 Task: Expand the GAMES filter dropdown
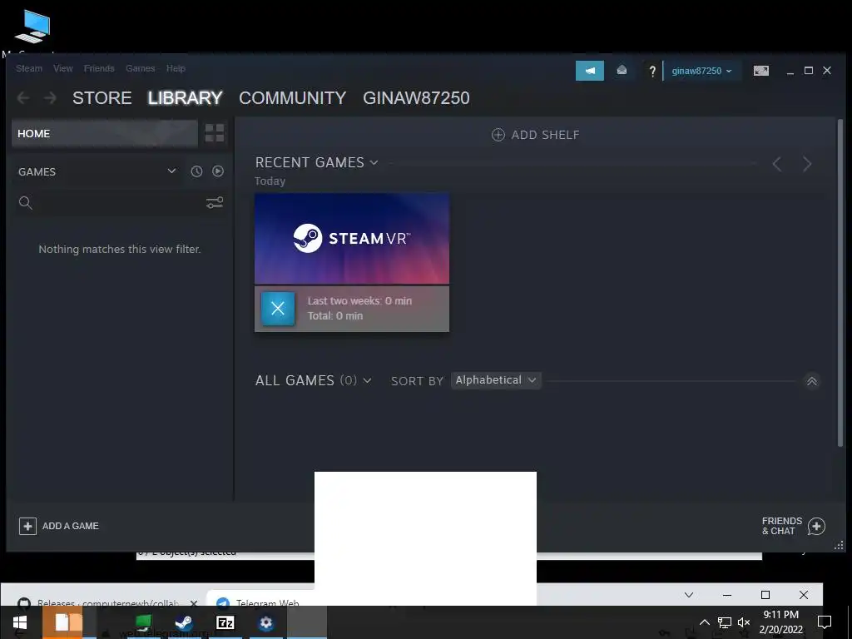click(171, 171)
